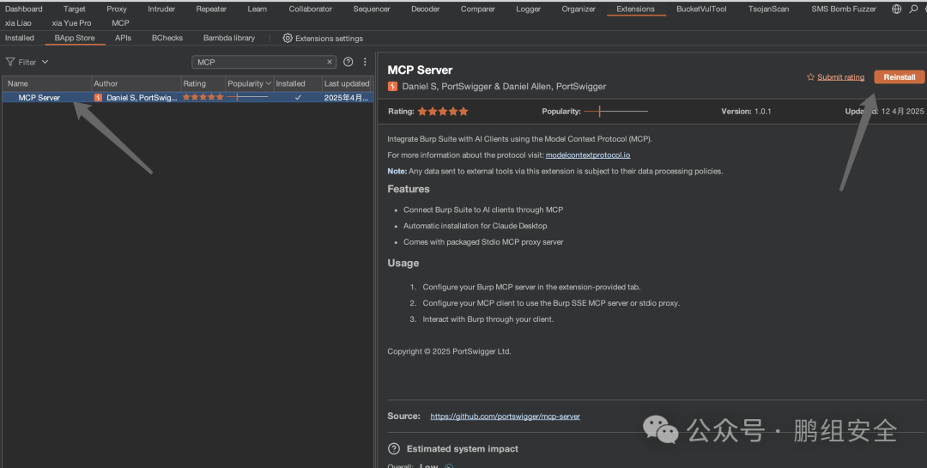Open the globe language icon
This screenshot has width=927, height=468.
point(896,9)
